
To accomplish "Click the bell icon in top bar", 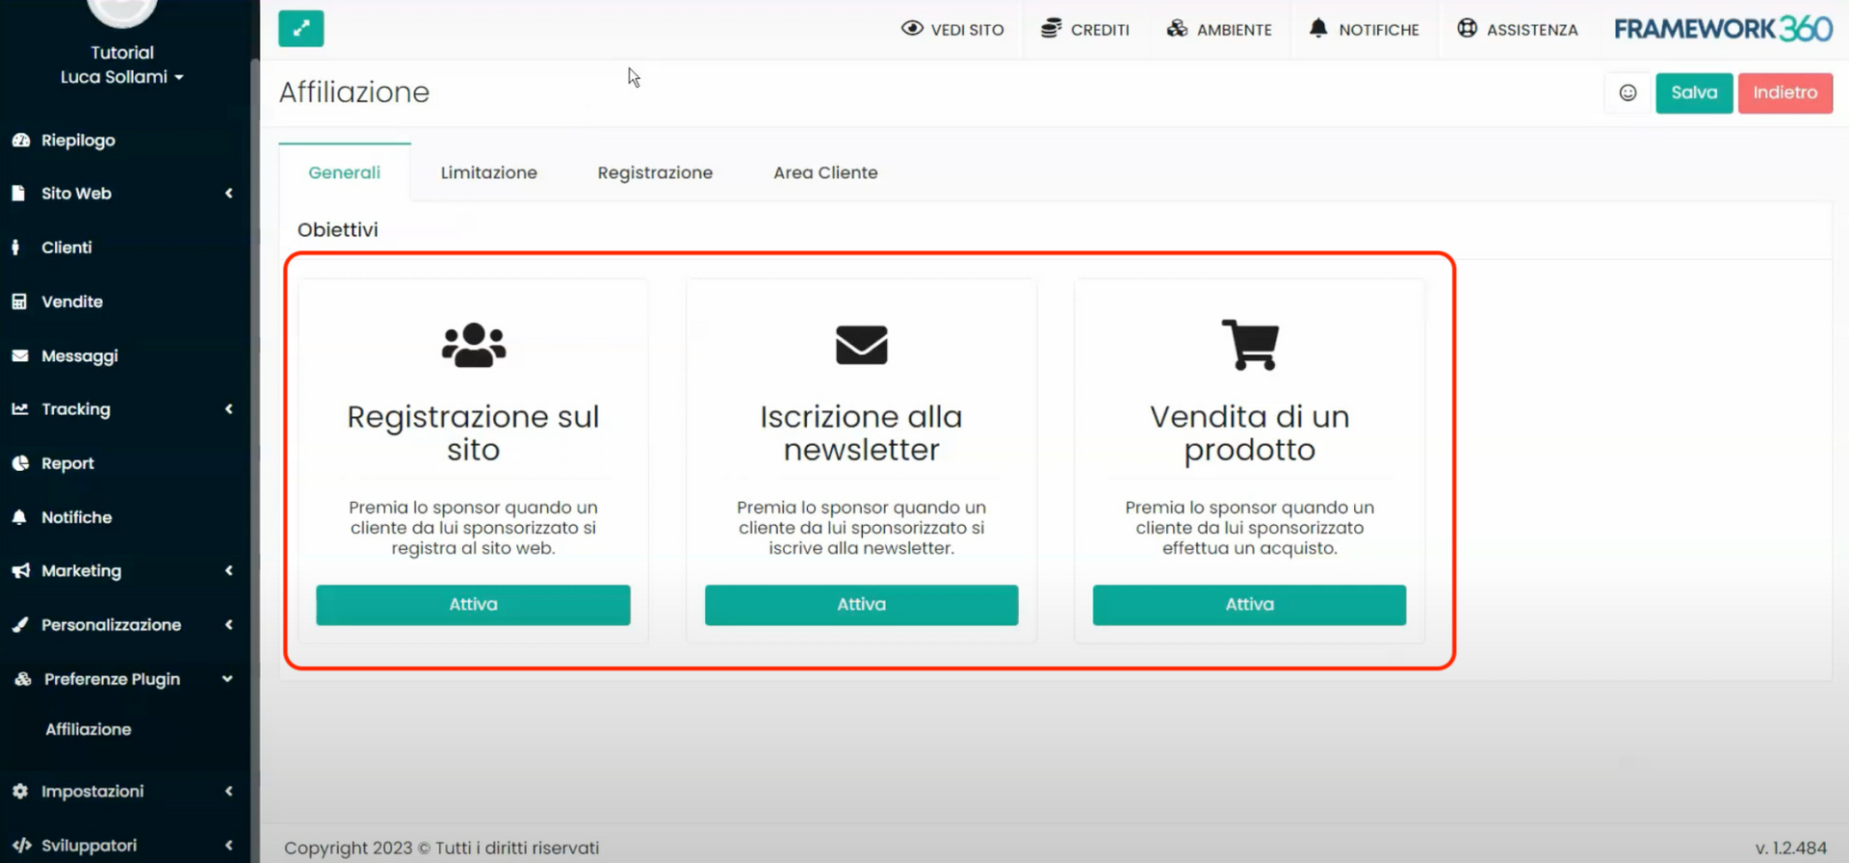I will click(x=1318, y=28).
